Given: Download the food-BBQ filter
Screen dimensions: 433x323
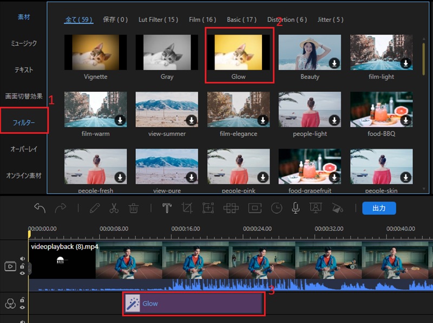Looking at the screenshot, I should click(405, 120).
